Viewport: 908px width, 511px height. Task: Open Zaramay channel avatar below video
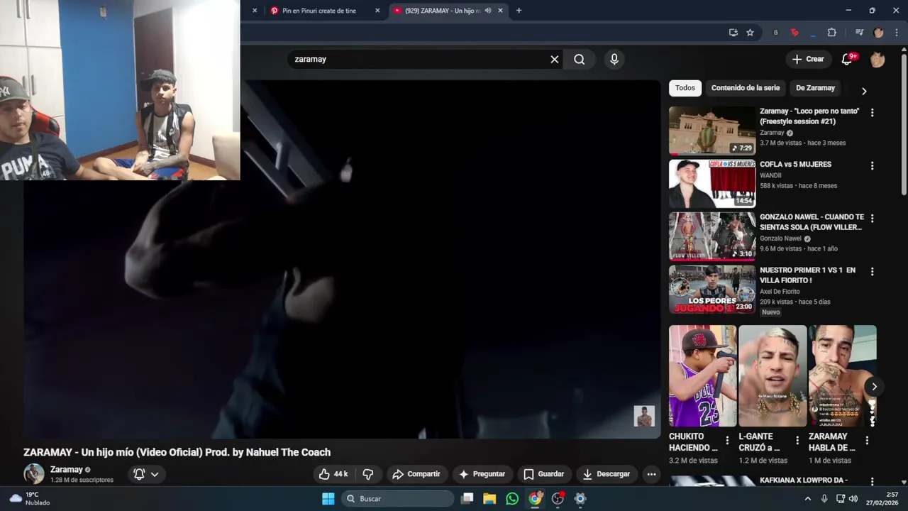(x=34, y=474)
